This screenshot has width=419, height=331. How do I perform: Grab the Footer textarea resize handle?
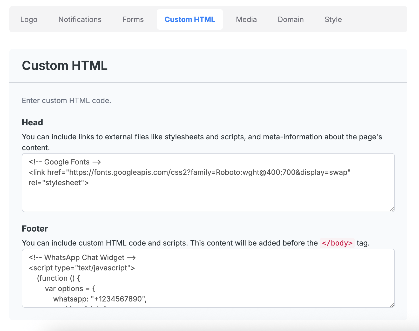pyautogui.click(x=392, y=305)
